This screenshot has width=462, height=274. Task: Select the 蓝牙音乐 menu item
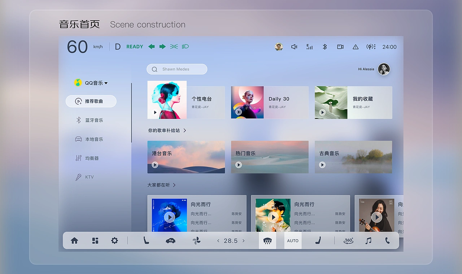pyautogui.click(x=90, y=120)
